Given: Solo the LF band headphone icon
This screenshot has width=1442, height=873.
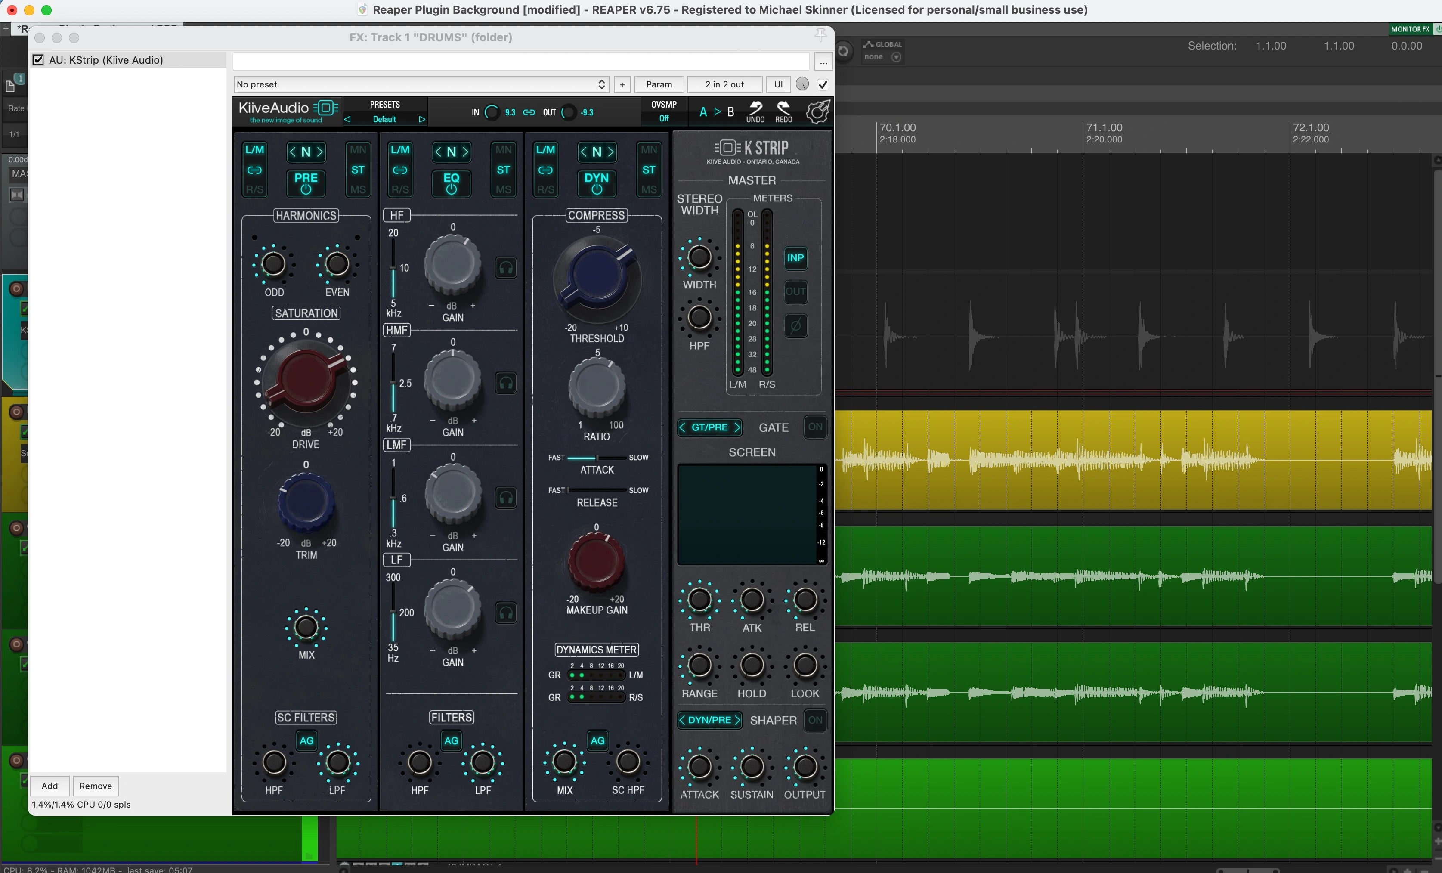Looking at the screenshot, I should coord(506,613).
